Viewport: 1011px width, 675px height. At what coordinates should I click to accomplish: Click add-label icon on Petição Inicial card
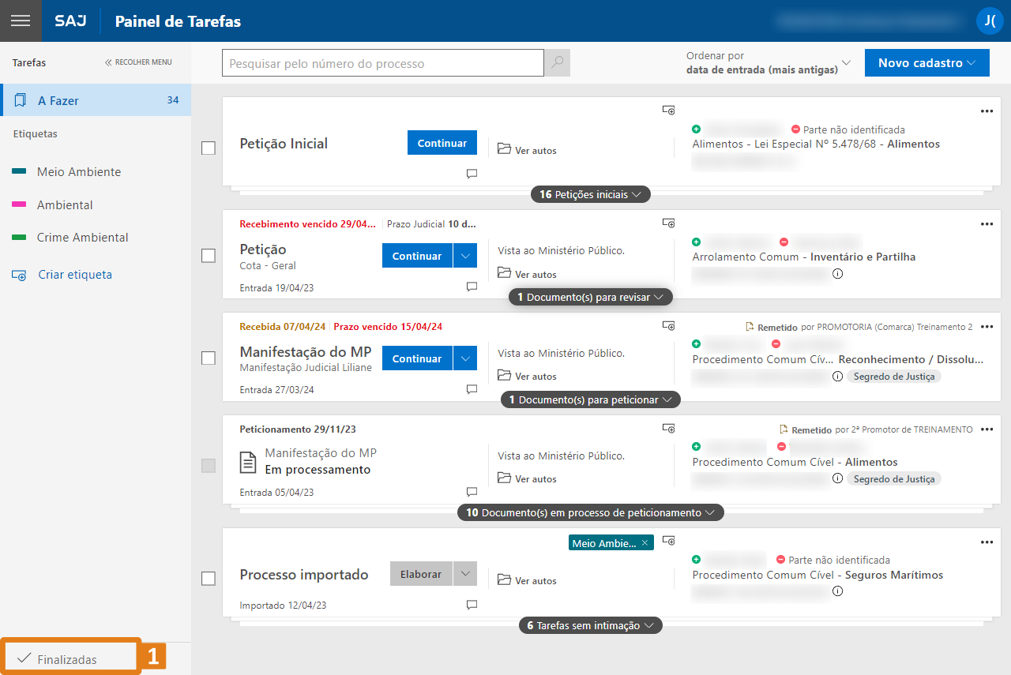(x=668, y=111)
